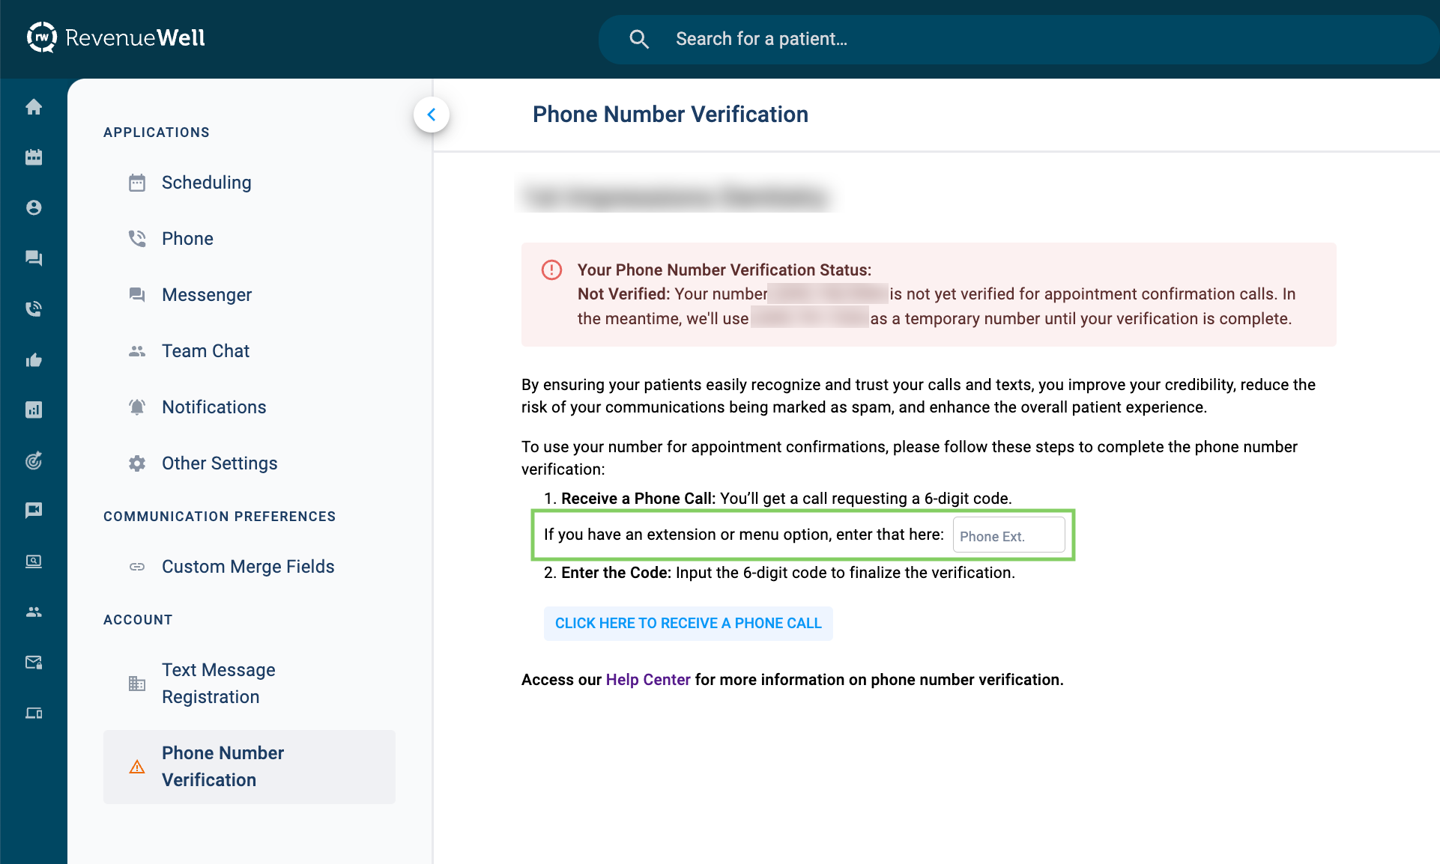Open Scheduling settings
Image resolution: width=1440 pixels, height=864 pixels.
pyautogui.click(x=206, y=183)
